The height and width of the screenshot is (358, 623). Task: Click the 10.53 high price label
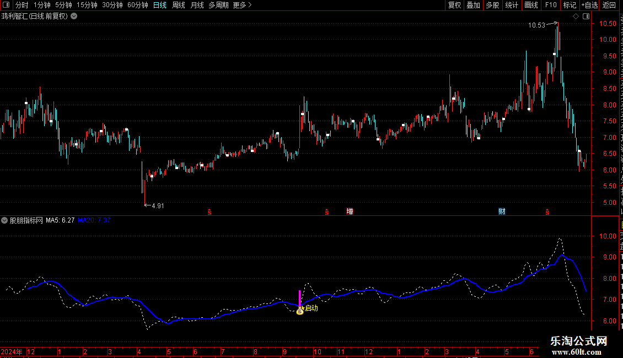point(536,25)
